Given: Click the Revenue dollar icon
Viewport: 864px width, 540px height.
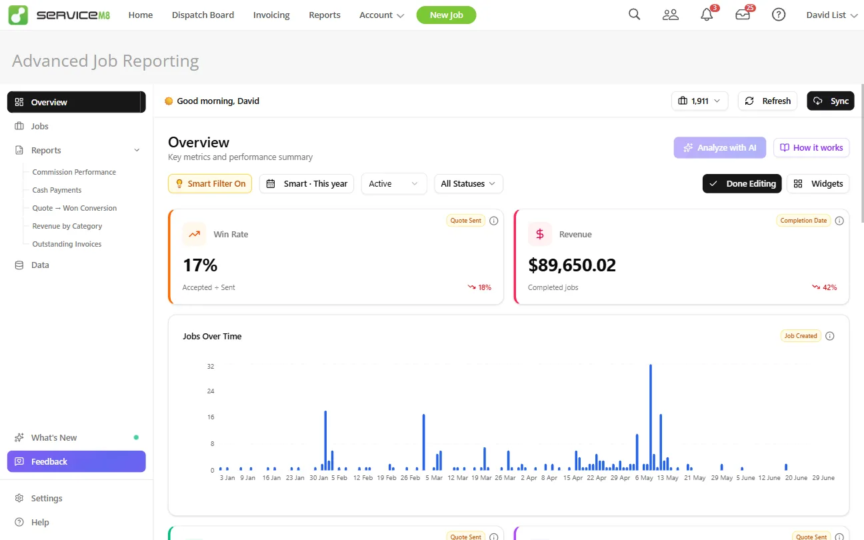Looking at the screenshot, I should (540, 234).
